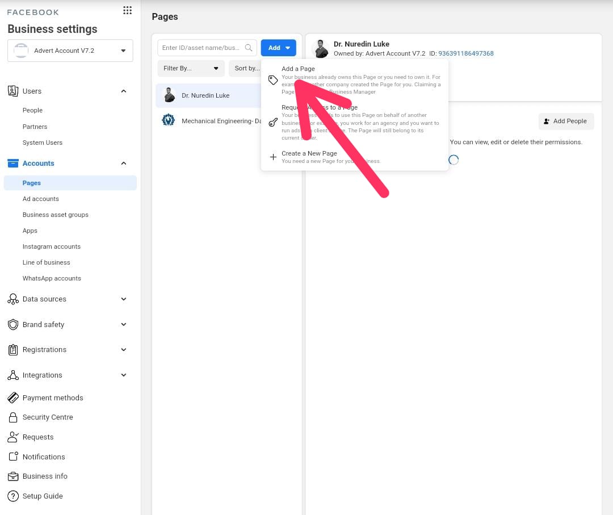Expand the Integrations section chevron
The height and width of the screenshot is (515, 613).
click(x=124, y=375)
